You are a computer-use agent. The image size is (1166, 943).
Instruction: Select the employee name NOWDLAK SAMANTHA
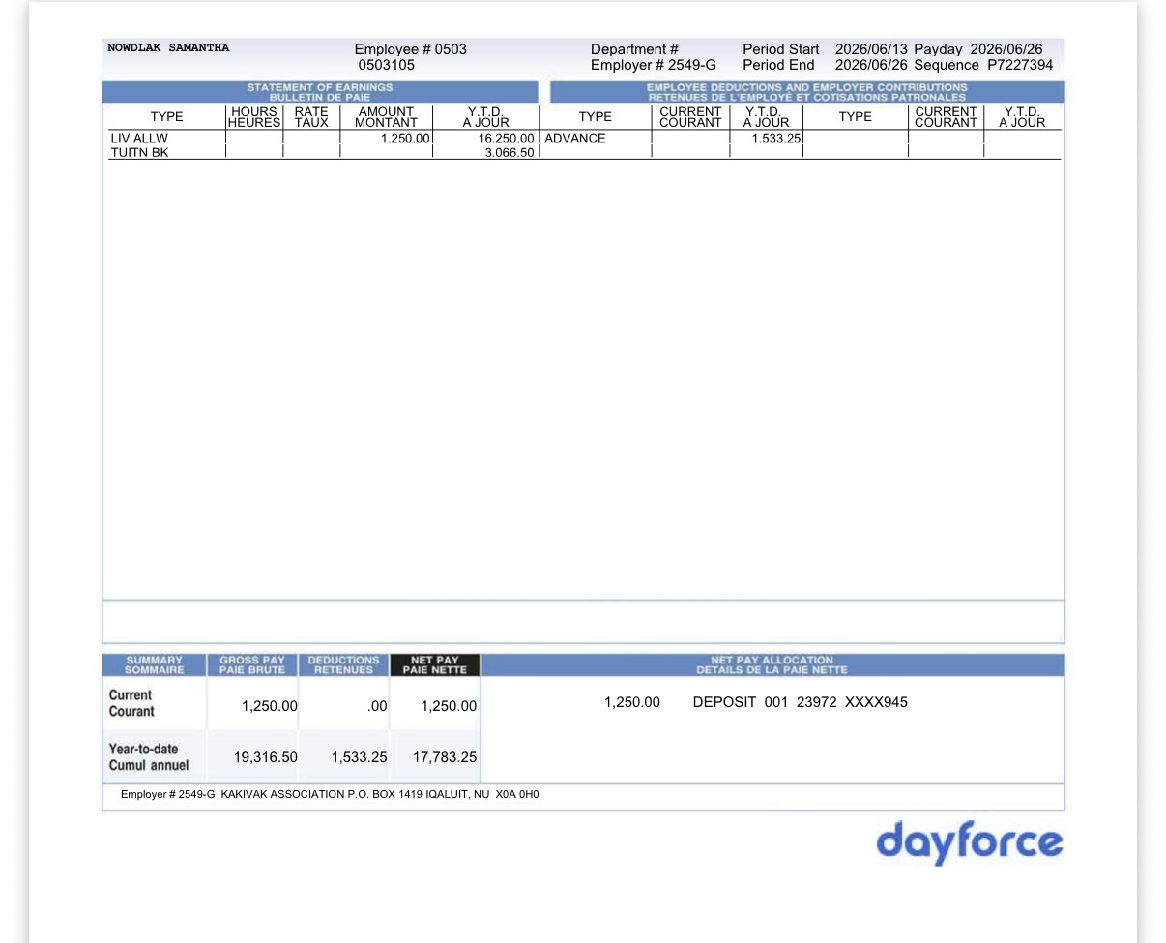(x=168, y=47)
